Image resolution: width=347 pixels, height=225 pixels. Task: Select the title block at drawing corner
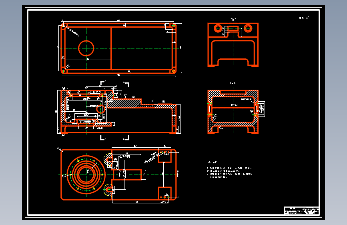[x=301, y=210]
